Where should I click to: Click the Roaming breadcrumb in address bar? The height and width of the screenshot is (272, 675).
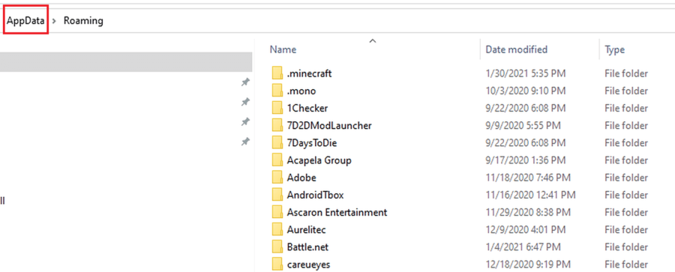[x=83, y=20]
